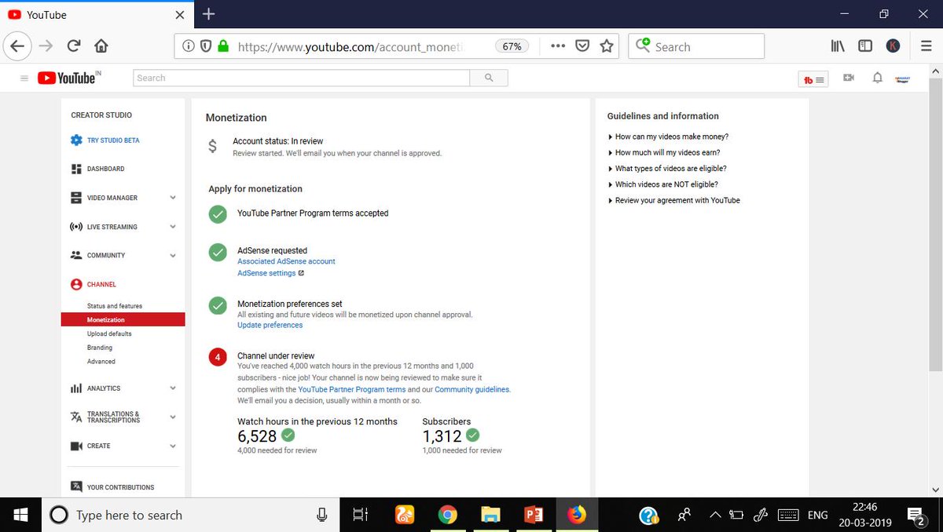
Task: Open the Associated AdSense account link
Action: pyautogui.click(x=286, y=261)
